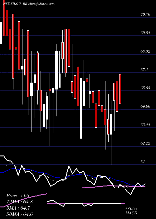The height and width of the screenshot is (219, 156).
Task: Click the <<Live MACD label
Action: pyautogui.click(x=131, y=211)
